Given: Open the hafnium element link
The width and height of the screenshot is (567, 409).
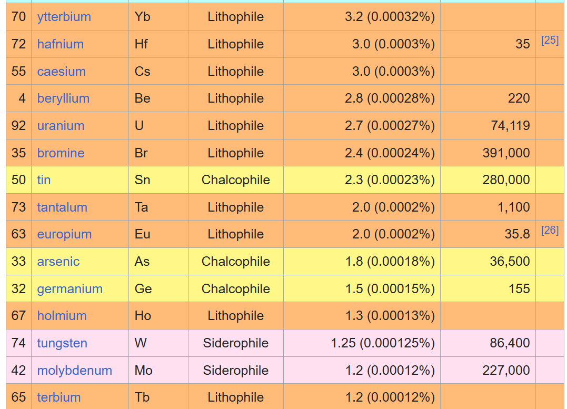Looking at the screenshot, I should pyautogui.click(x=61, y=44).
